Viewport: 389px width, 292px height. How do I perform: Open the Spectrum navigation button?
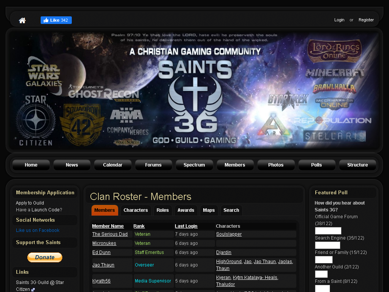[x=194, y=165]
